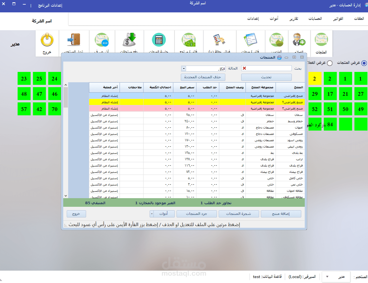Click the العملاء add-customer icon

pos(299,40)
